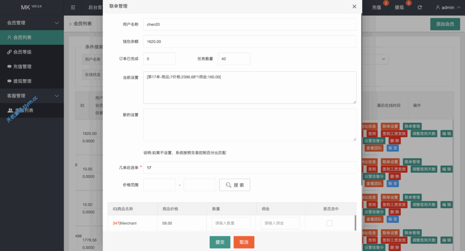Click the green 提交 button
This screenshot has width=465, height=251.
tap(220, 242)
